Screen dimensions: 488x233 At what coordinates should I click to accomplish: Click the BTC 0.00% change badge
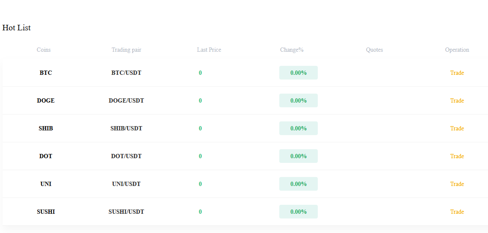pyautogui.click(x=298, y=73)
